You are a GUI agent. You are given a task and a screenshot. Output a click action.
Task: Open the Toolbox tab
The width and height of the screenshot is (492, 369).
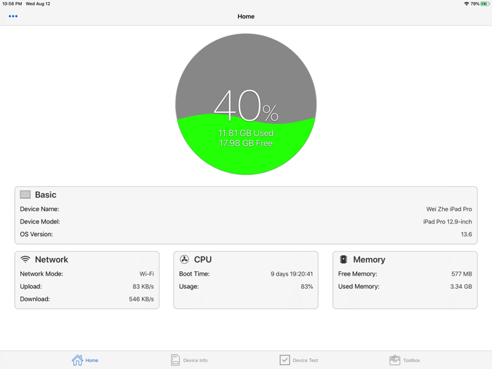point(404,360)
